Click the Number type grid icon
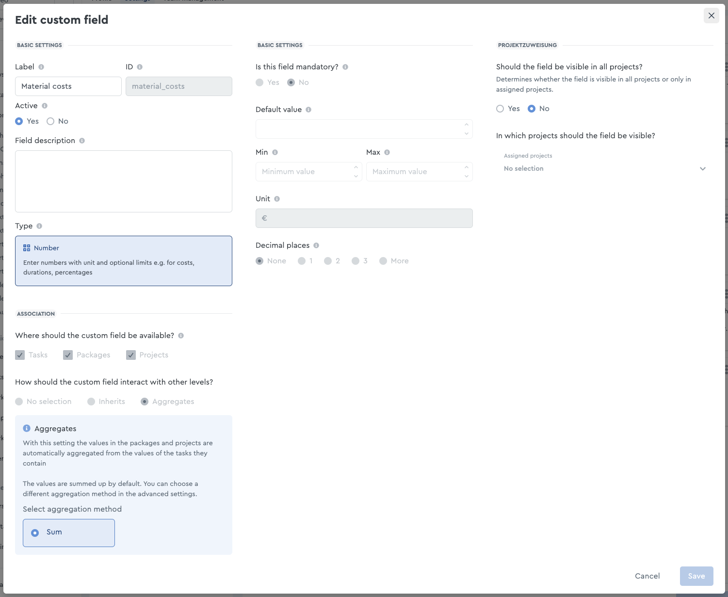The width and height of the screenshot is (728, 597). pyautogui.click(x=27, y=248)
